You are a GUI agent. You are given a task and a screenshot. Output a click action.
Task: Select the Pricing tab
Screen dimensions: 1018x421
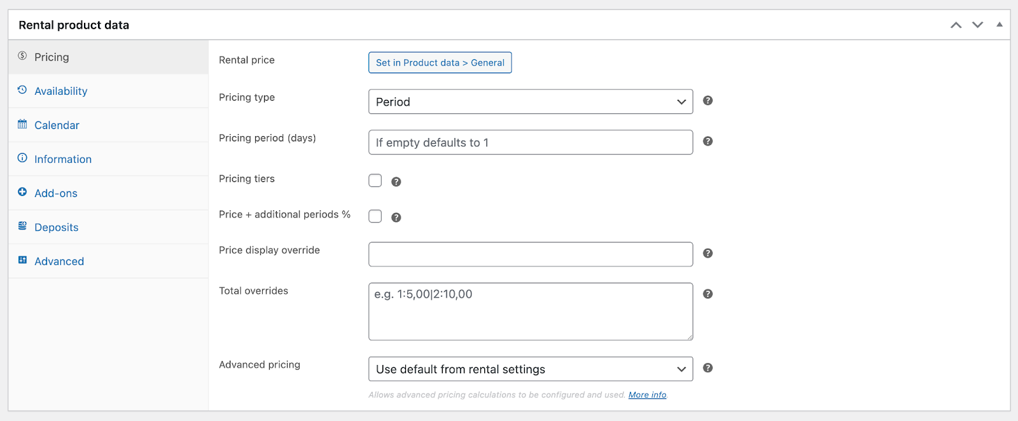pos(108,57)
